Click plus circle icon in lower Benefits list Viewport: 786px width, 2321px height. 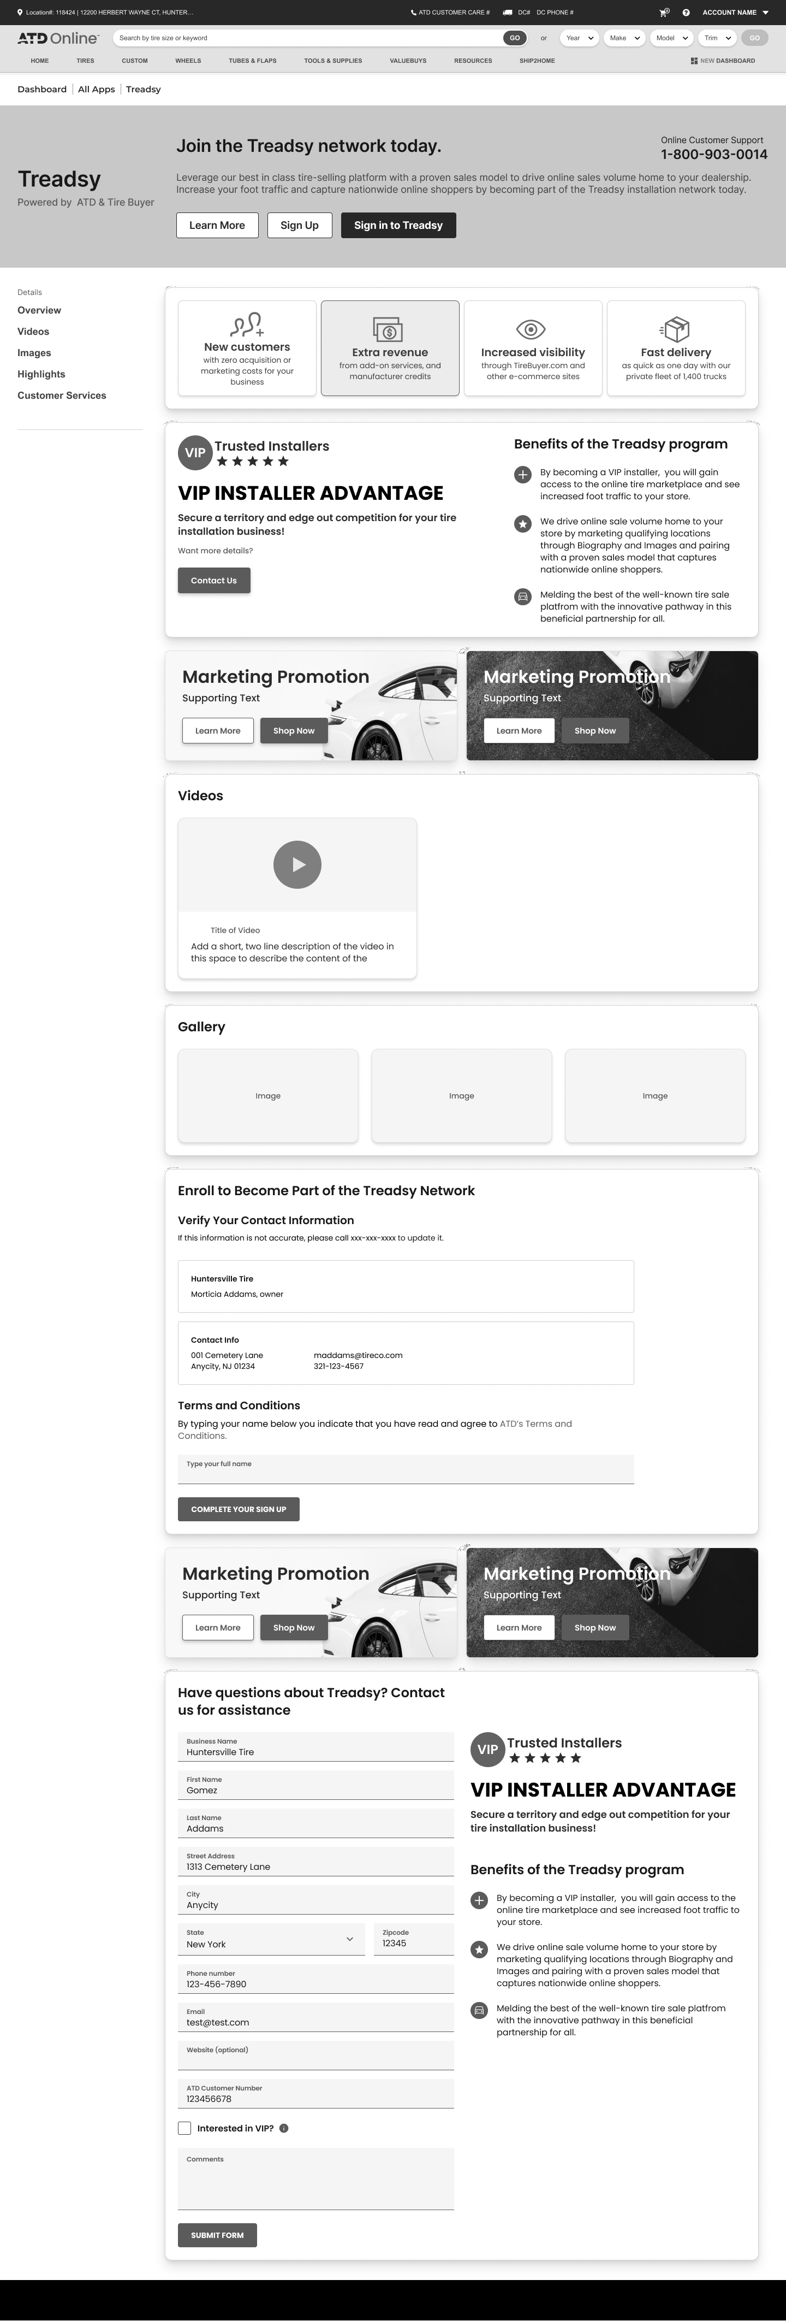coord(479,1900)
